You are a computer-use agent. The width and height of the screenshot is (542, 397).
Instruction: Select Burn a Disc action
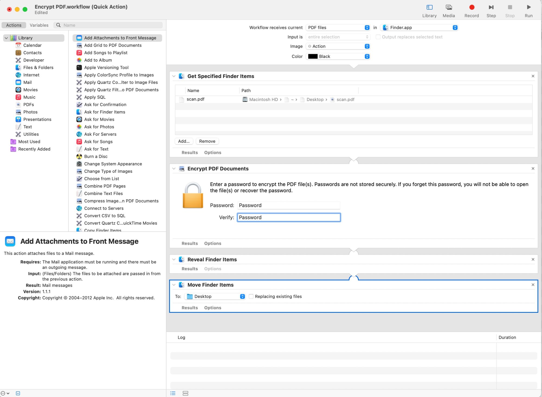coord(96,157)
